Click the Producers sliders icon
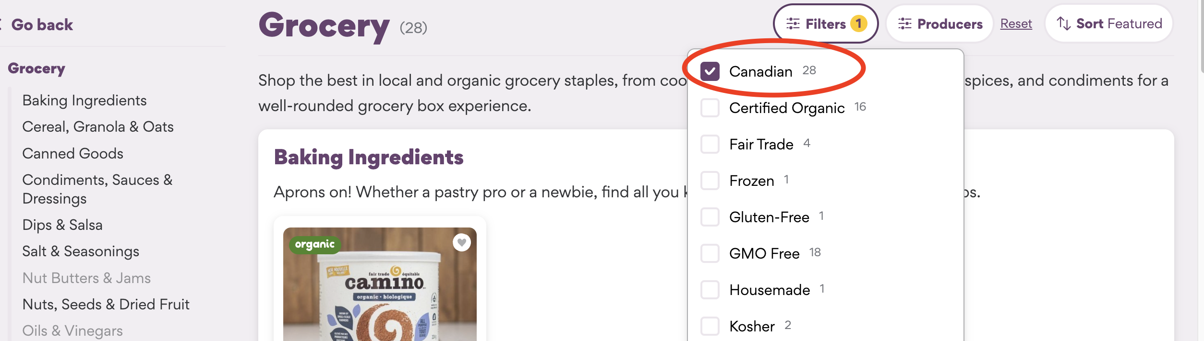The height and width of the screenshot is (341, 1204). pos(904,23)
